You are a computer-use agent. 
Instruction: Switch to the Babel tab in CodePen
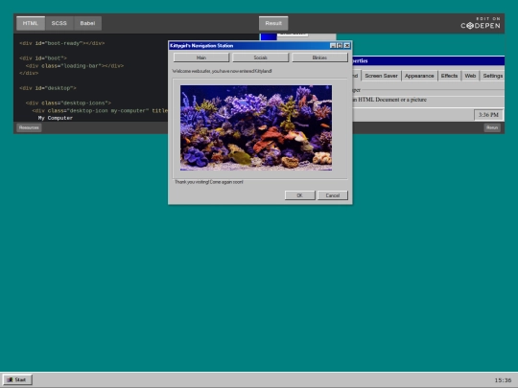pos(87,23)
